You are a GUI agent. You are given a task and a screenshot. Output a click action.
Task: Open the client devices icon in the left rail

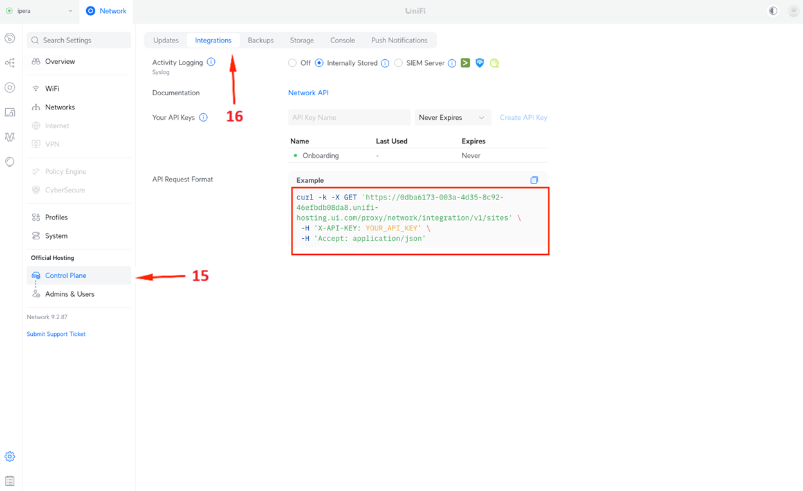click(10, 112)
